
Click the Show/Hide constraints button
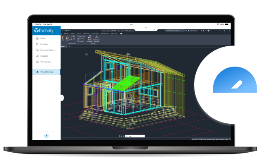coord(81,36)
